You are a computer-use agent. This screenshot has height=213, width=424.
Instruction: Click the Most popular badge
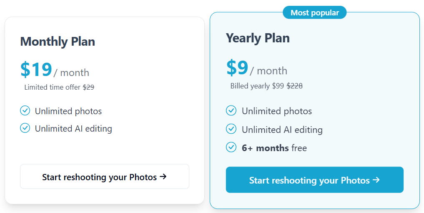pyautogui.click(x=315, y=12)
